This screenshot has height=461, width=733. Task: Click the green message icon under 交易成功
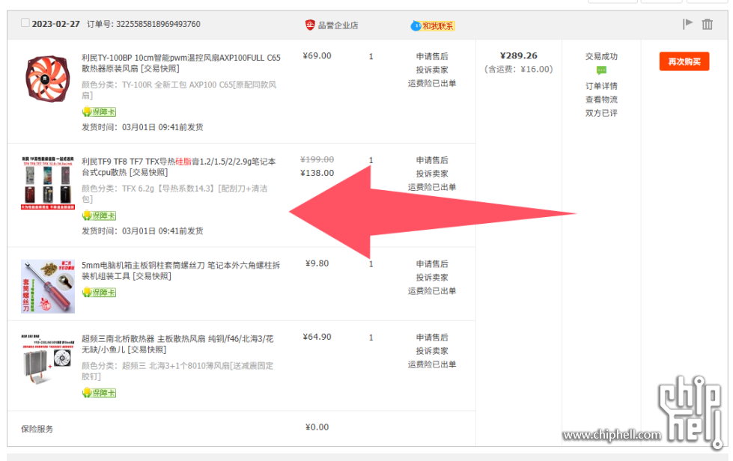tap(601, 70)
